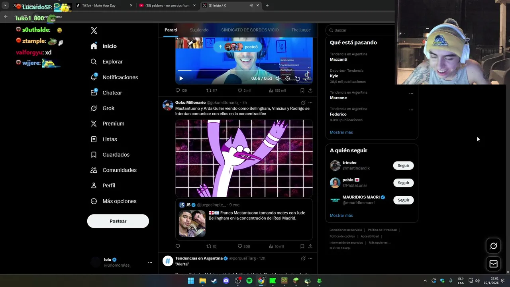This screenshot has height=287, width=510.
Task: Switch to the Para ti tab
Action: [171, 30]
